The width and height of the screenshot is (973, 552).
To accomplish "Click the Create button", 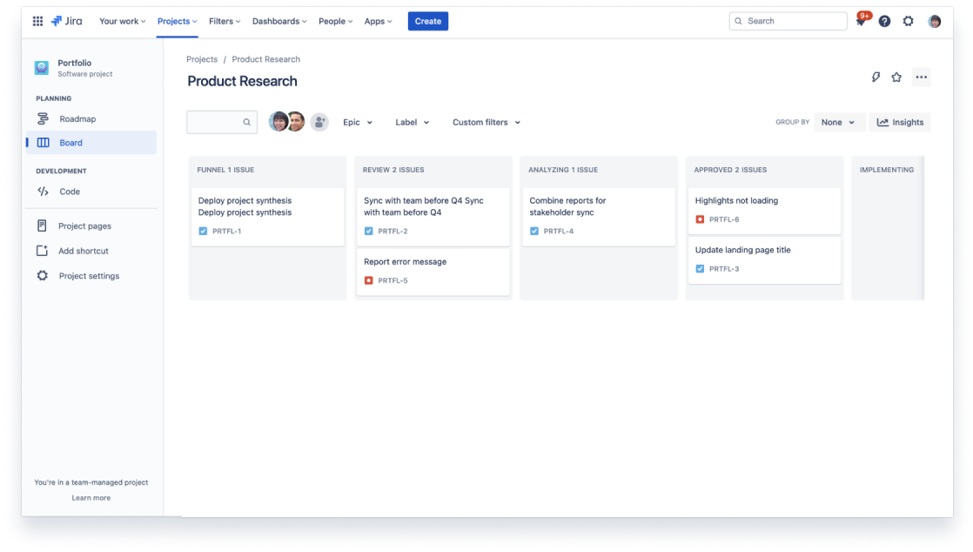I will point(427,21).
